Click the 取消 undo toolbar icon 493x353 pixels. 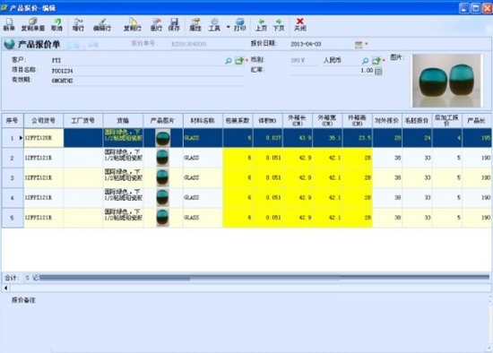tap(56, 24)
